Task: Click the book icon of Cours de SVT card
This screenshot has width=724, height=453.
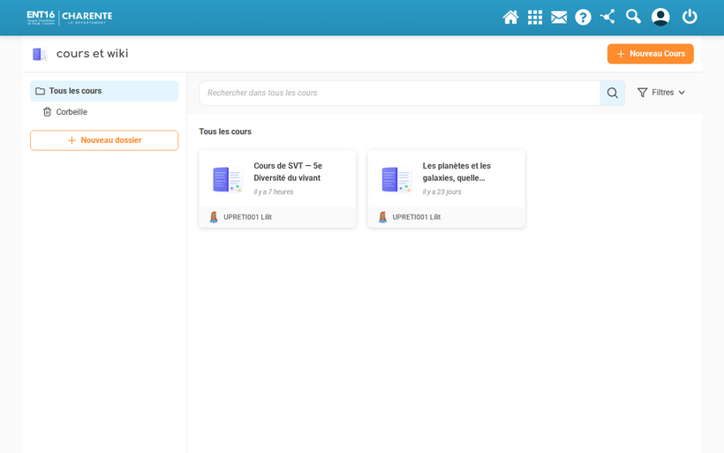Action: click(227, 179)
